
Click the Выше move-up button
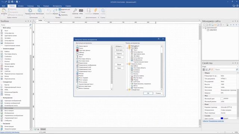pos(119,64)
